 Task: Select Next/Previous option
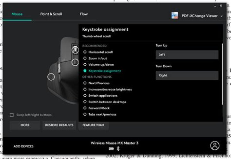pyautogui.click(x=97, y=83)
